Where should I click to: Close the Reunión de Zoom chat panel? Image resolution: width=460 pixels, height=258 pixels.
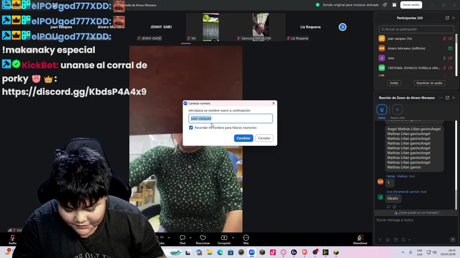pos(453,98)
